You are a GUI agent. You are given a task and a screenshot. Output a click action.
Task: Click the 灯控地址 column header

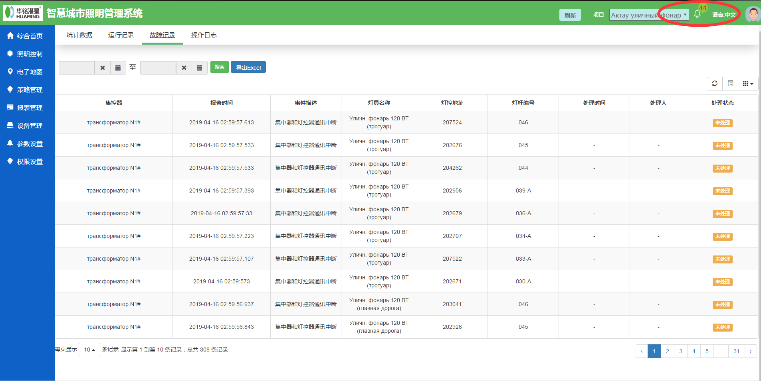452,103
